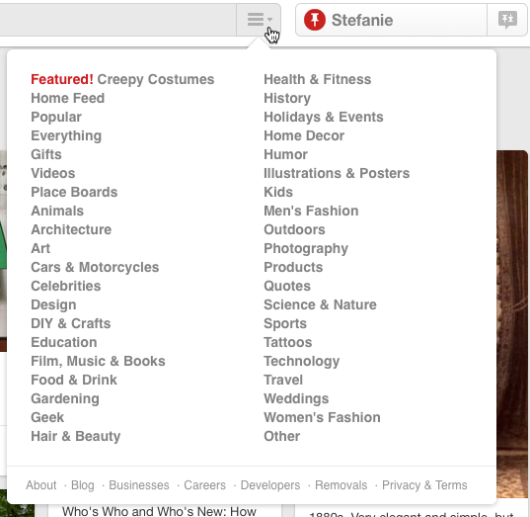530x517 pixels.
Task: Go to the Developers footer link
Action: coord(270,485)
